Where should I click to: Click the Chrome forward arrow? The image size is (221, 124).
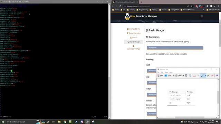point(117,6)
